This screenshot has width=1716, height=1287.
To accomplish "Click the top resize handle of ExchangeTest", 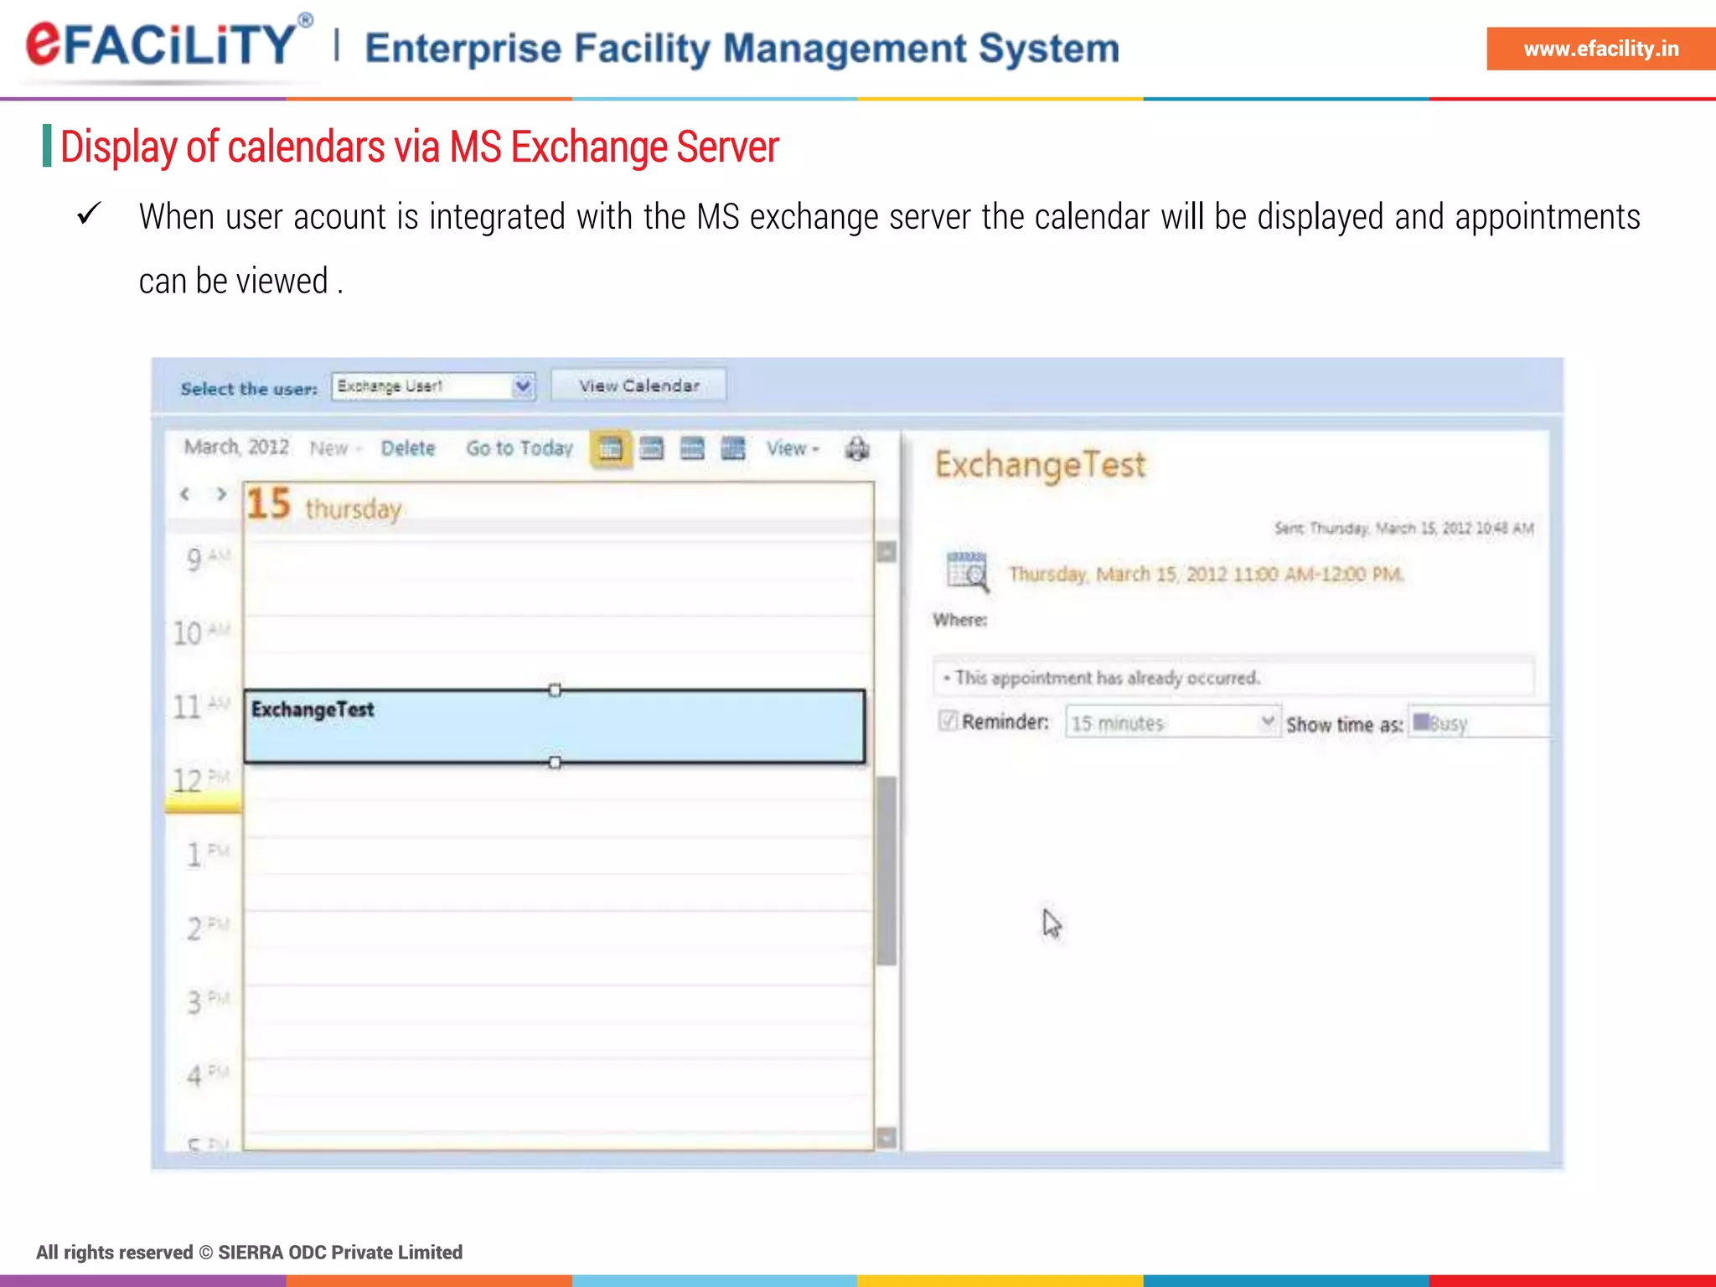I will [555, 690].
